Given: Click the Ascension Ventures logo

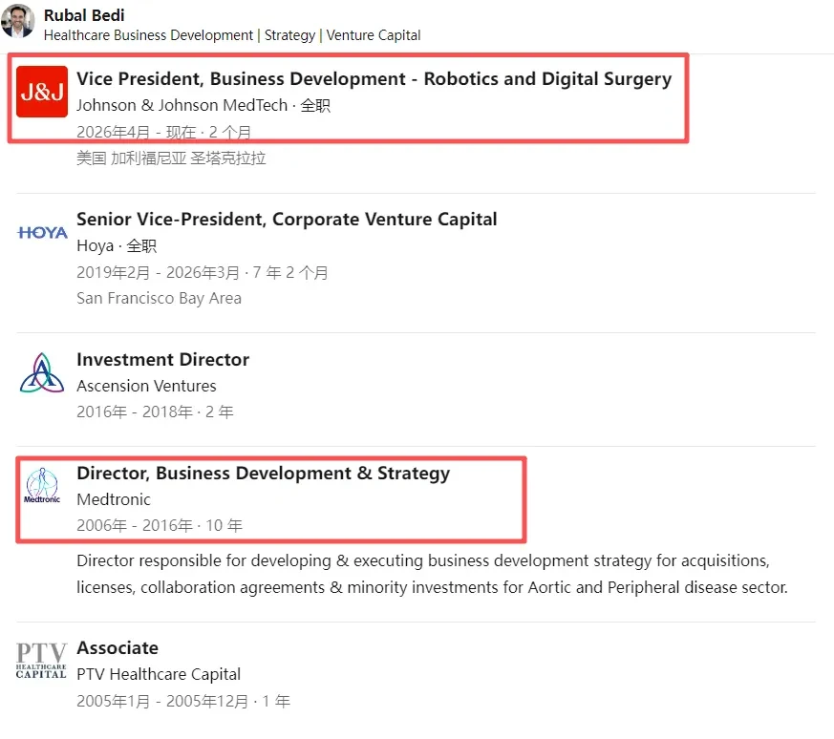Looking at the screenshot, I should click(x=42, y=372).
